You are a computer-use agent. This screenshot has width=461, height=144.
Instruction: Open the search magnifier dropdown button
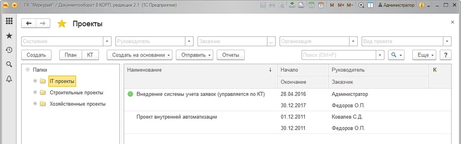396,55
